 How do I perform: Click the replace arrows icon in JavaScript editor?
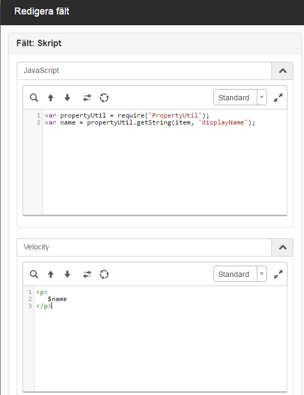click(x=87, y=98)
